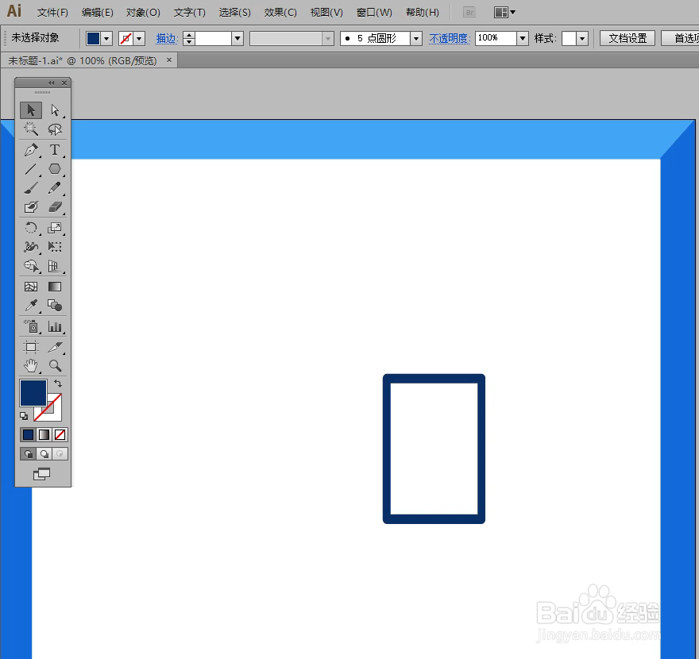Select the Slice tool
Viewport: 699px width, 659px height.
[x=55, y=347]
